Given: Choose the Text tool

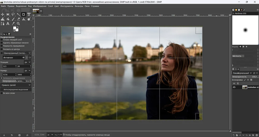Looking at the screenshot, I should [8, 23].
